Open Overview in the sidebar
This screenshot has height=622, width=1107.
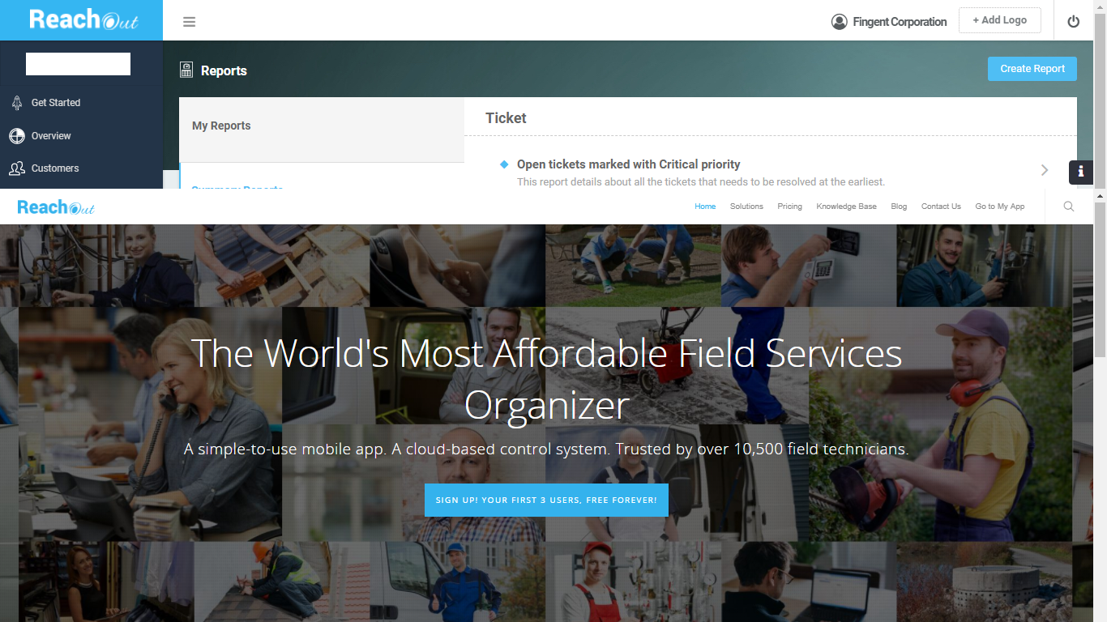pos(51,136)
